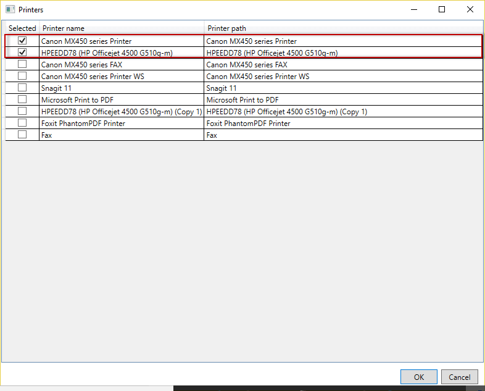This screenshot has height=391, width=485.
Task: Click printer path 'Foxit PhantomPDF Printer'
Action: click(249, 124)
